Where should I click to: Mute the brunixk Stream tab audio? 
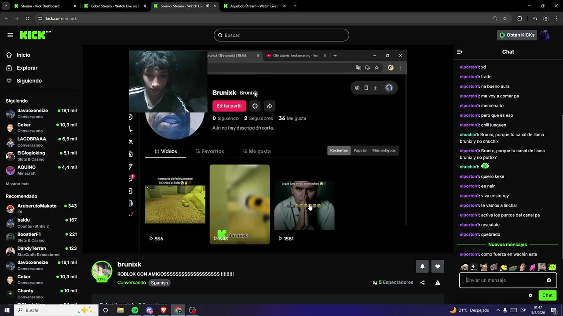208,6
